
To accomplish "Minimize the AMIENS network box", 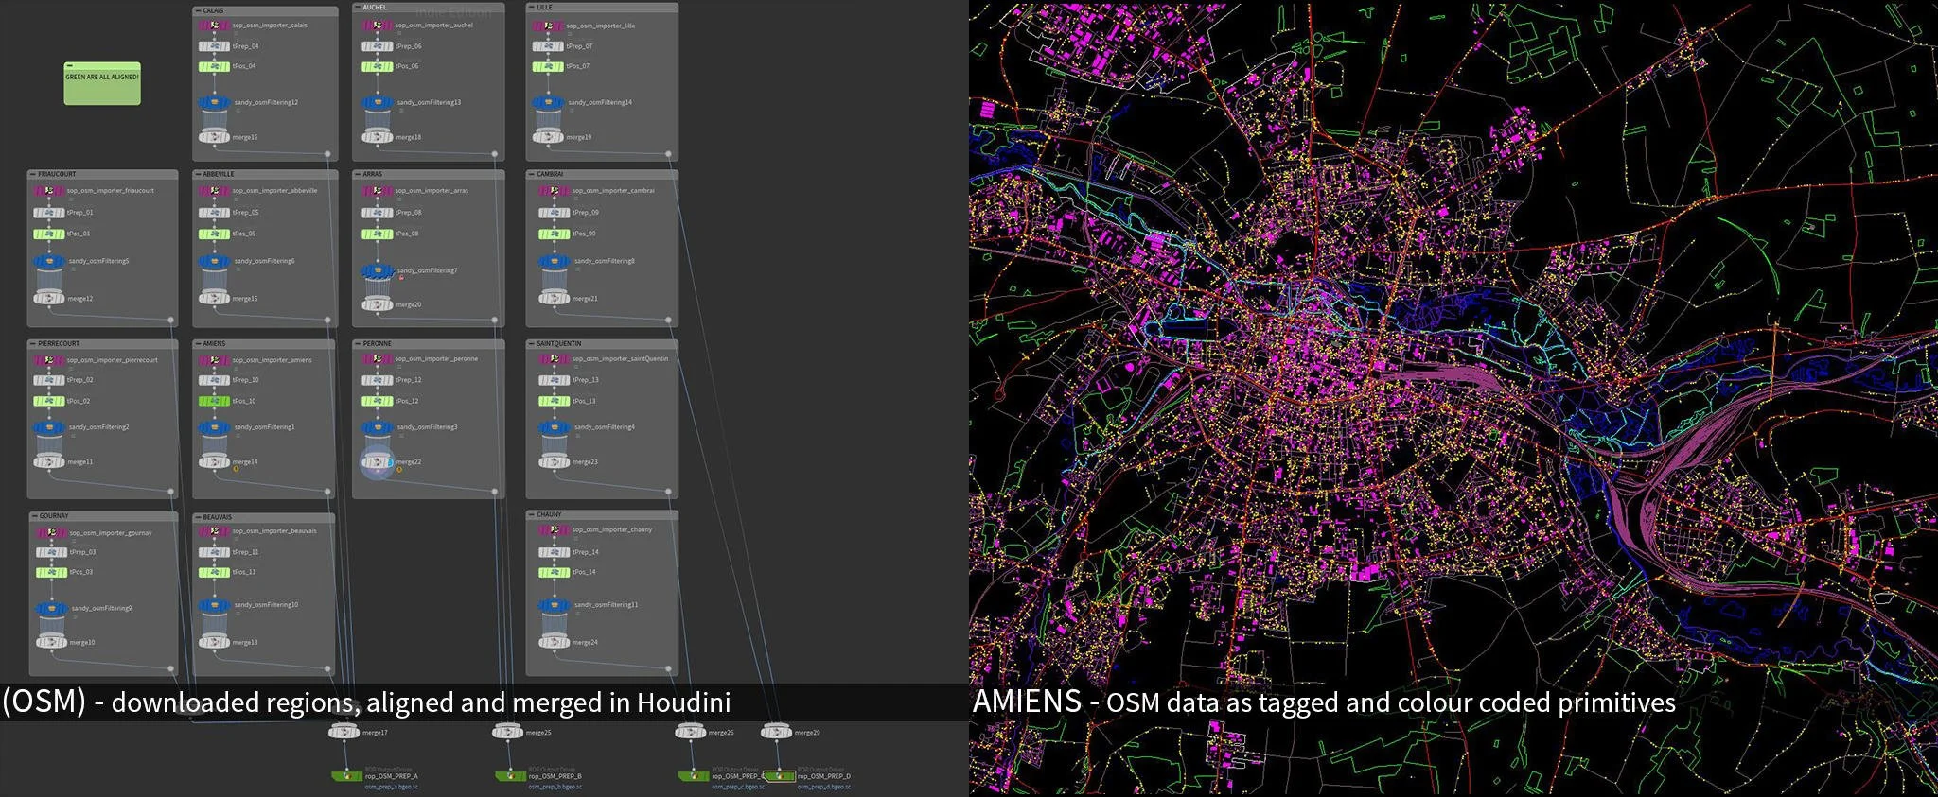I will coord(198,343).
